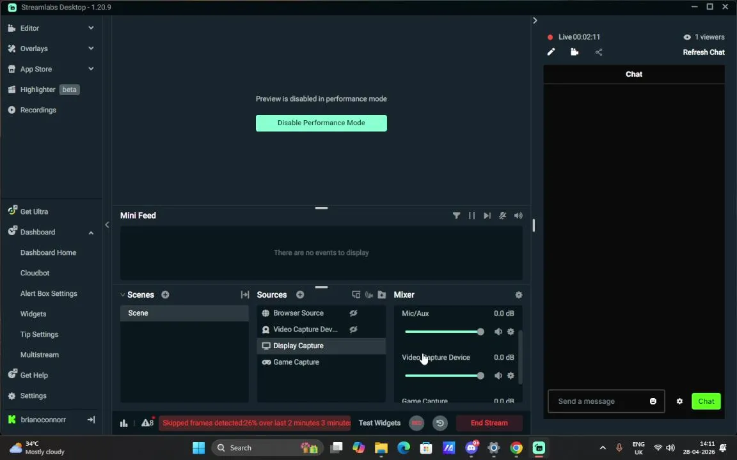
Task: Show hidden Video Capture Device source
Action: [353, 330]
